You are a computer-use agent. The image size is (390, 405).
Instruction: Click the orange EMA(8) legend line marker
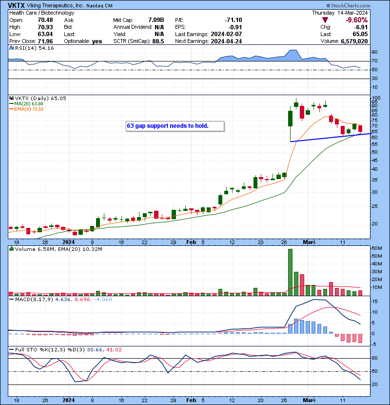(x=11, y=109)
